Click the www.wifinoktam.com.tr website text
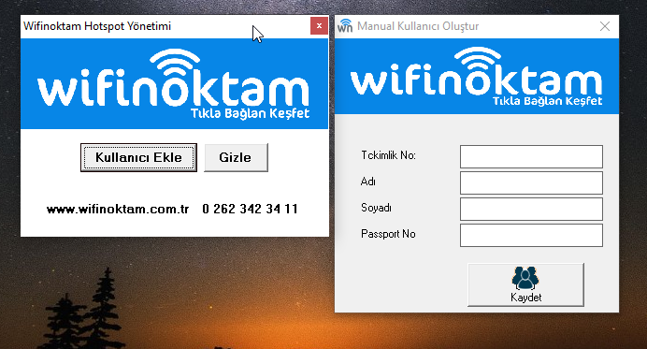The image size is (647, 349). (118, 209)
